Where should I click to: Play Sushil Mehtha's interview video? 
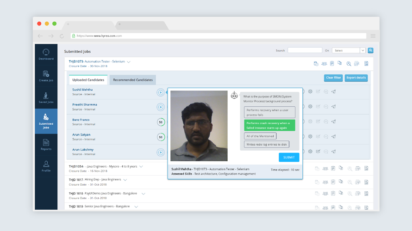(161, 92)
